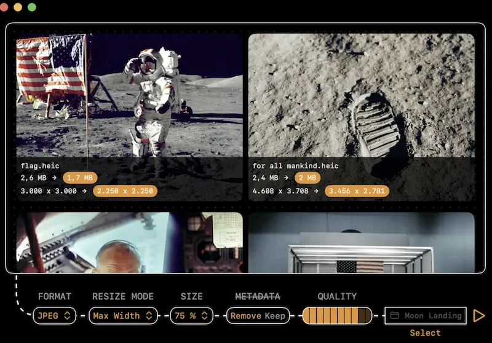Click the 2 MB output size badge
The width and height of the screenshot is (492, 343).
point(307,178)
